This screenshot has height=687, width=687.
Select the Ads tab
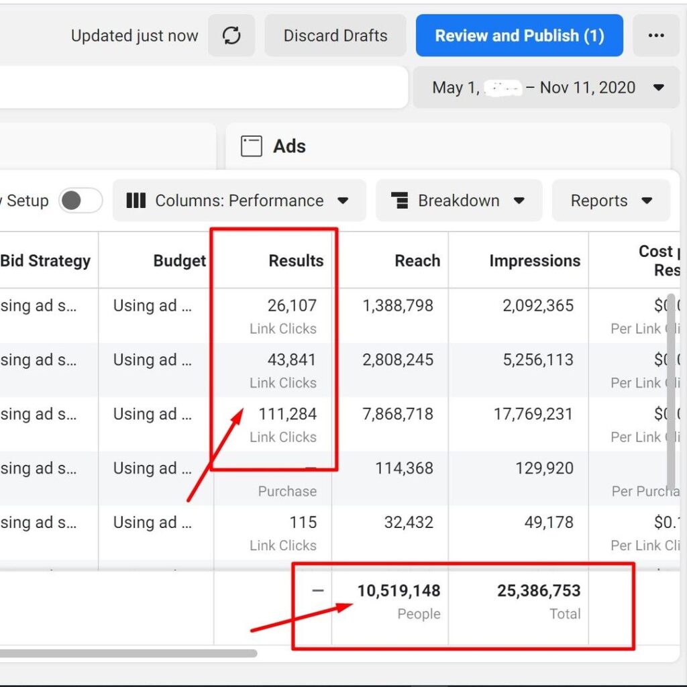[x=289, y=146]
